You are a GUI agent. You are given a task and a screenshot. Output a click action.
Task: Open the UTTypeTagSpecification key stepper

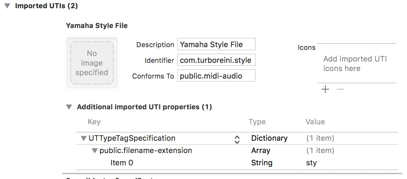point(237,139)
